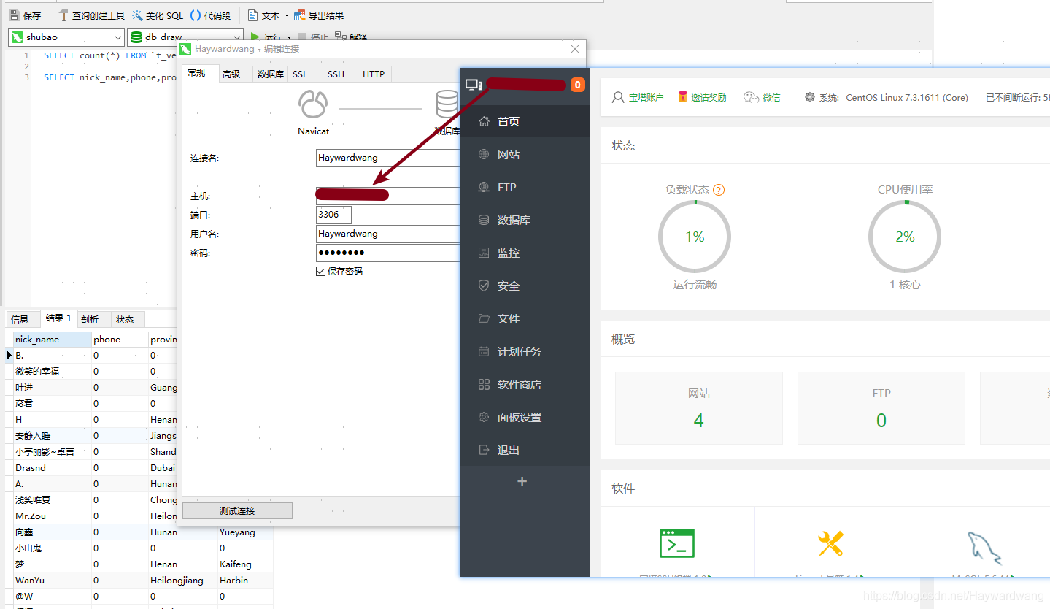1050x609 pixels.
Task: Click the 连接名 input field
Action: [388, 158]
